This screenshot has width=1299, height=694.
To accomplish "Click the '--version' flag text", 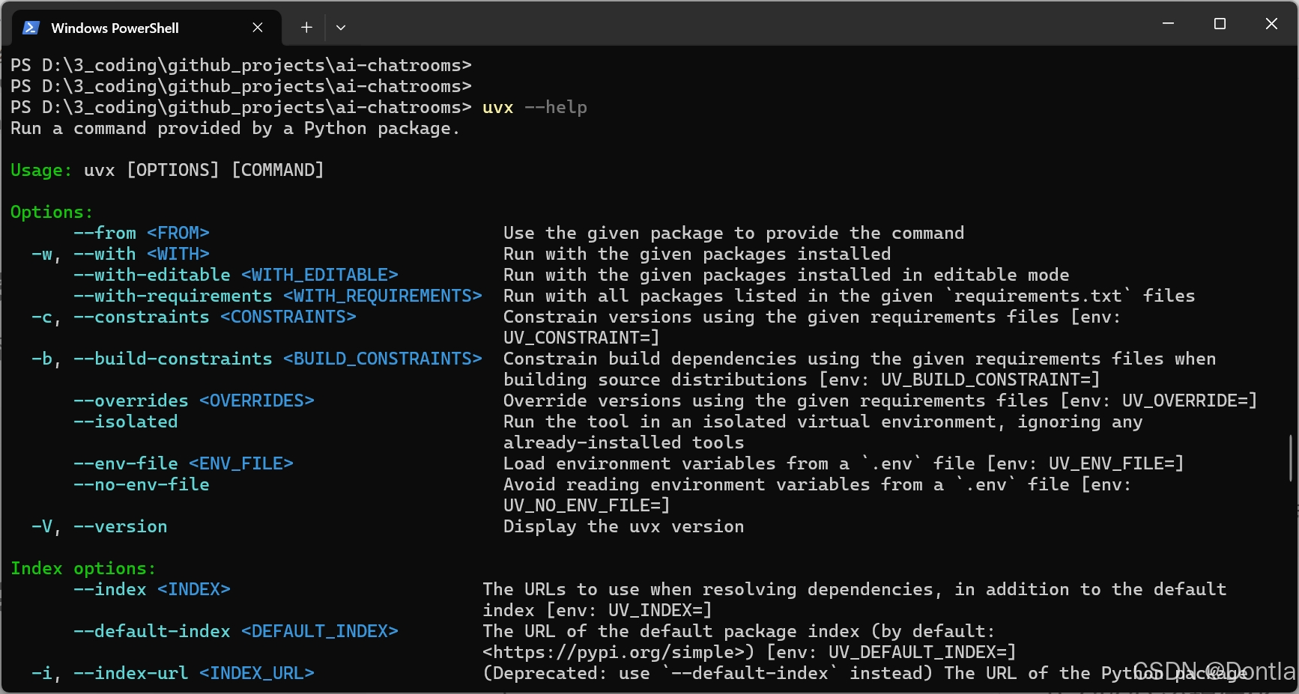I will (x=121, y=526).
